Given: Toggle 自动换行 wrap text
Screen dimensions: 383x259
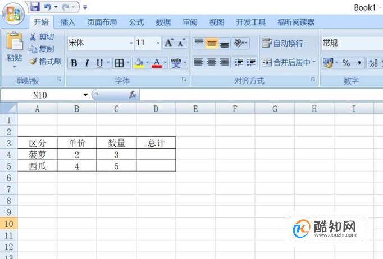Looking at the screenshot, I should 282,43.
